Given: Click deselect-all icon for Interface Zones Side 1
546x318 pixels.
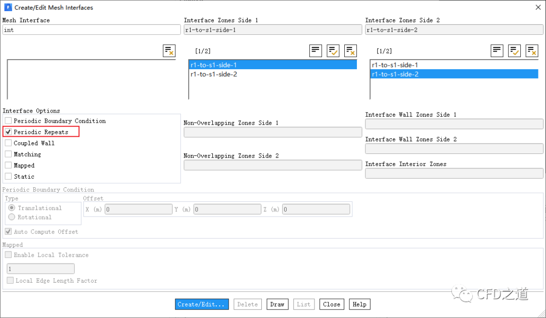Looking at the screenshot, I should [x=350, y=50].
